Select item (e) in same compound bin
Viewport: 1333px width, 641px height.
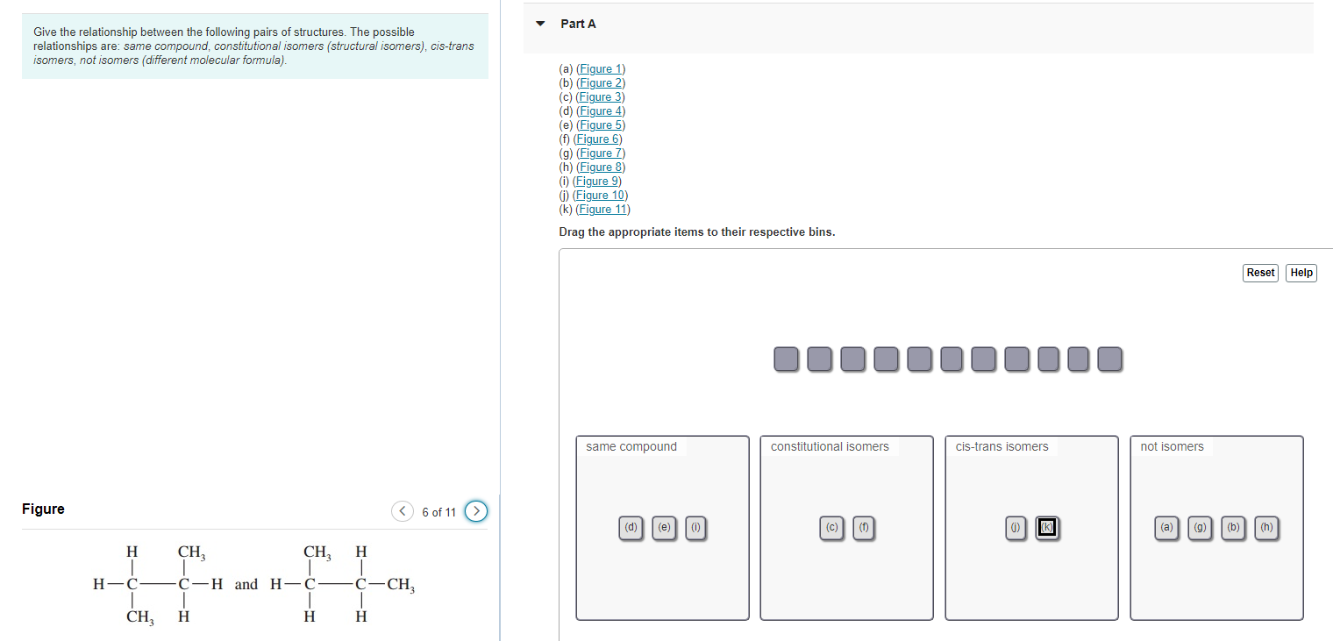click(x=664, y=528)
